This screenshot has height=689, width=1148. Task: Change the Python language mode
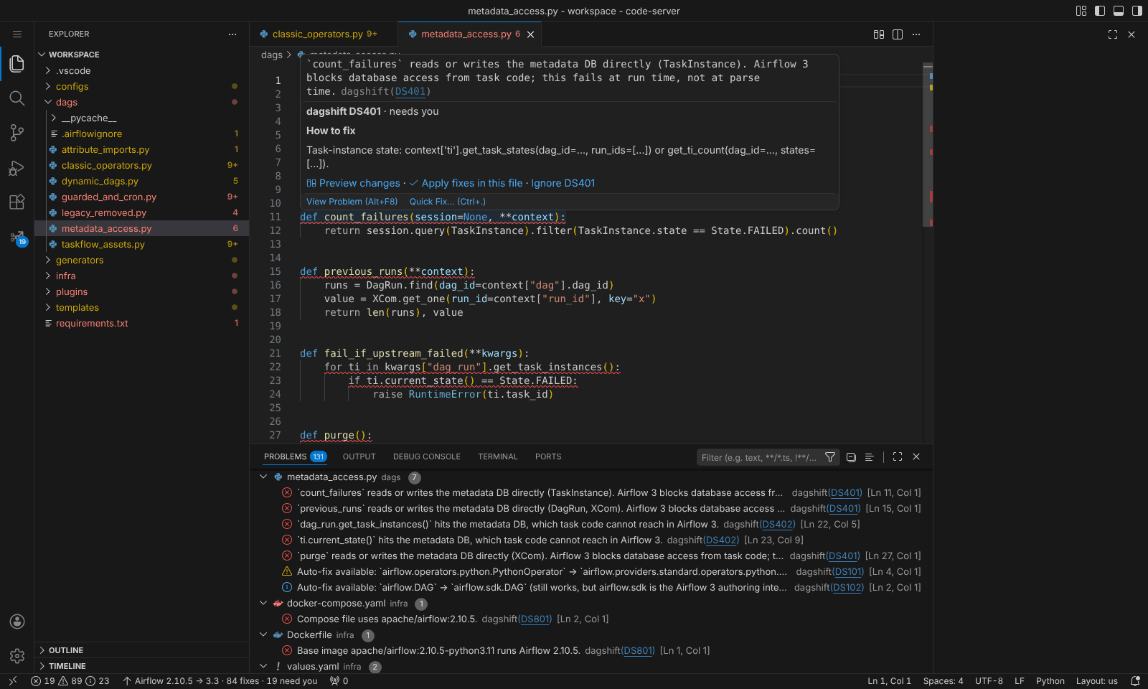(x=1050, y=681)
